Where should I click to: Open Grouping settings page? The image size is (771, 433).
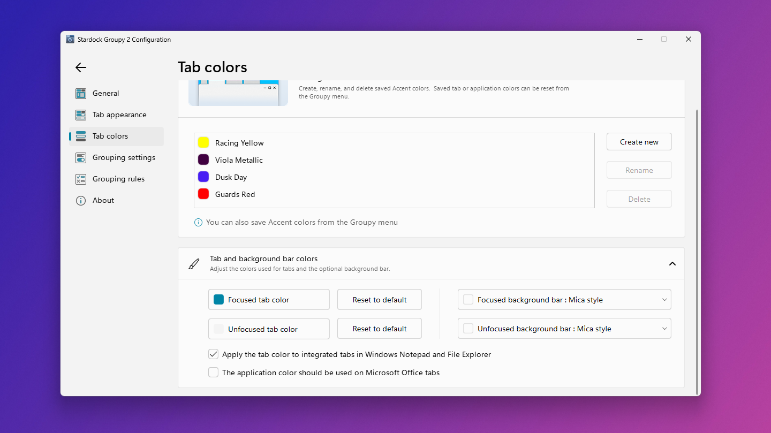click(x=117, y=158)
